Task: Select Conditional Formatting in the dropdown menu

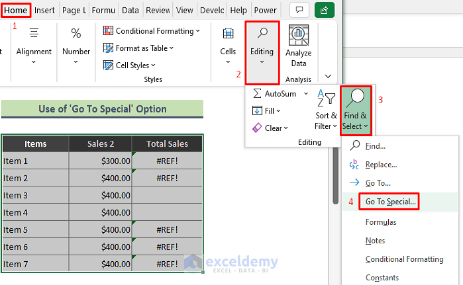Action: pyautogui.click(x=400, y=259)
